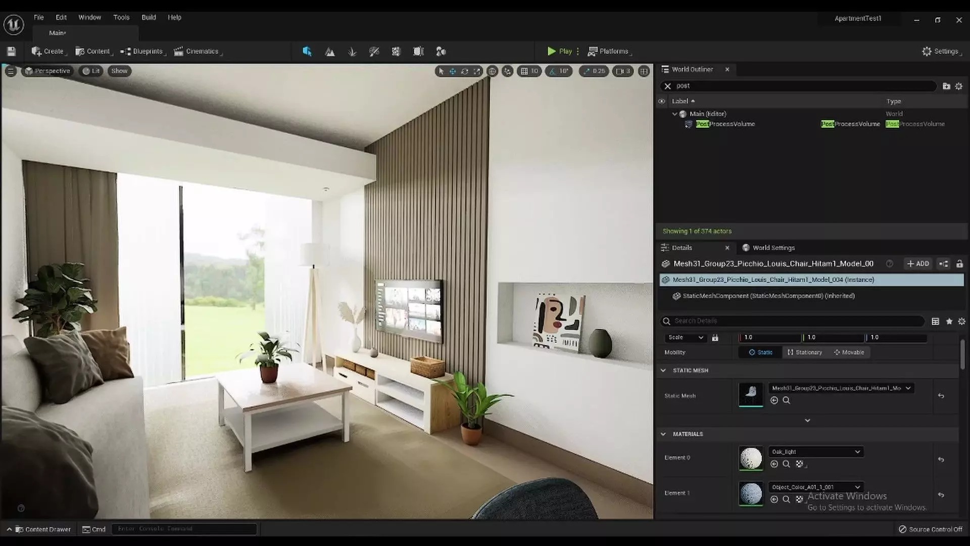
Task: Open the Perspective view mode dropdown
Action: pos(47,71)
